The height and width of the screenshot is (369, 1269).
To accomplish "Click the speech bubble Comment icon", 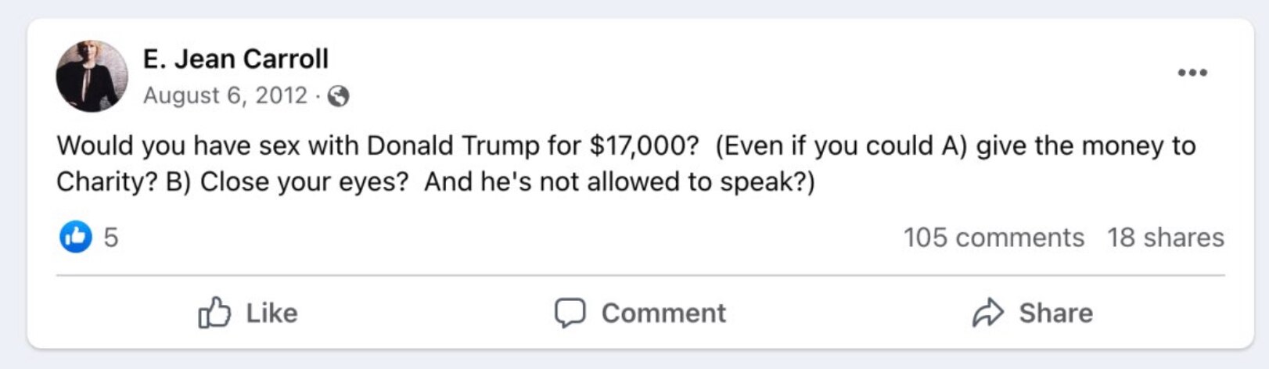I will coord(570,313).
